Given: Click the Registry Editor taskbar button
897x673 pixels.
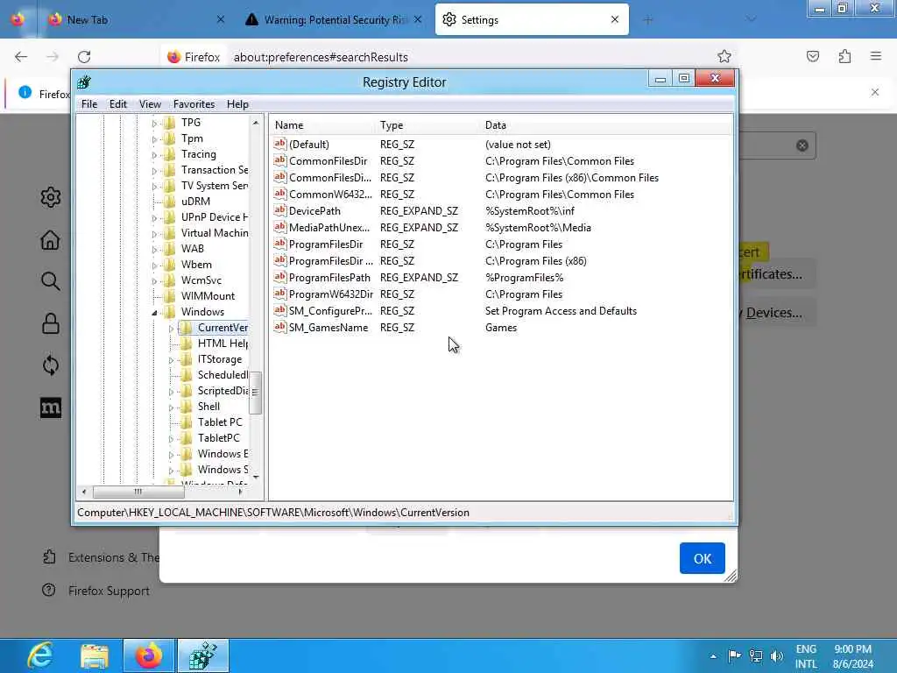Looking at the screenshot, I should [x=203, y=655].
